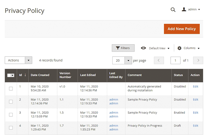207x139 pixels.
Task: Open the per page size dropdown arrow
Action: (128, 60)
